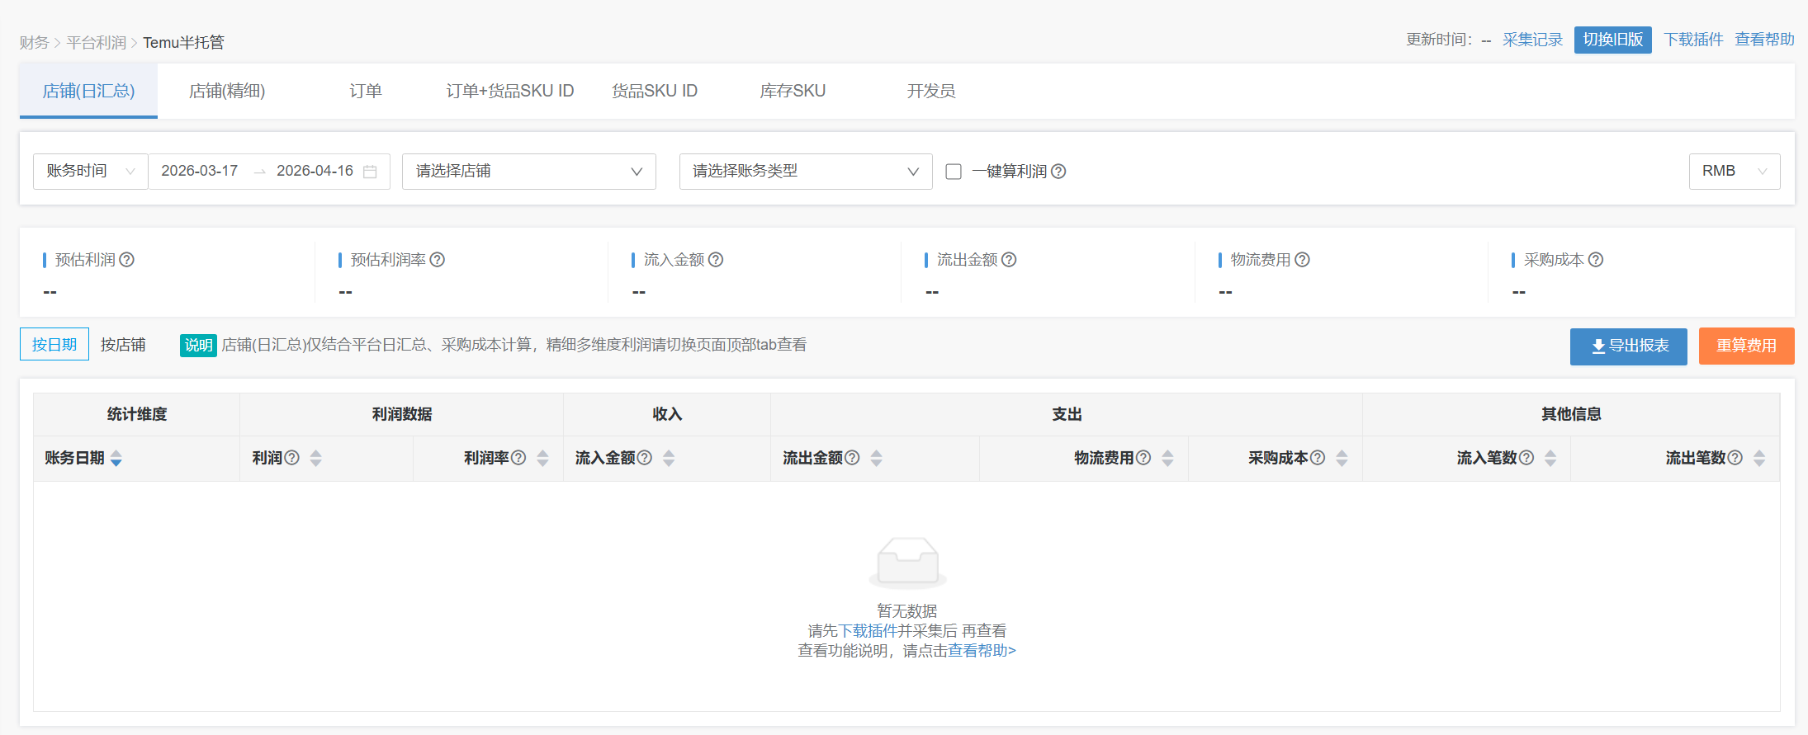Open the 采集记录 link
1808x735 pixels.
[x=1532, y=40]
